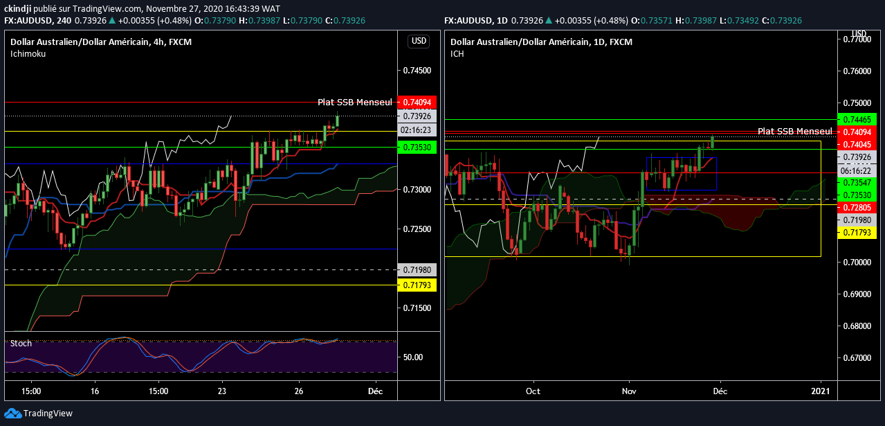Click the red 0.74094 price label on 1D chart

[857, 132]
